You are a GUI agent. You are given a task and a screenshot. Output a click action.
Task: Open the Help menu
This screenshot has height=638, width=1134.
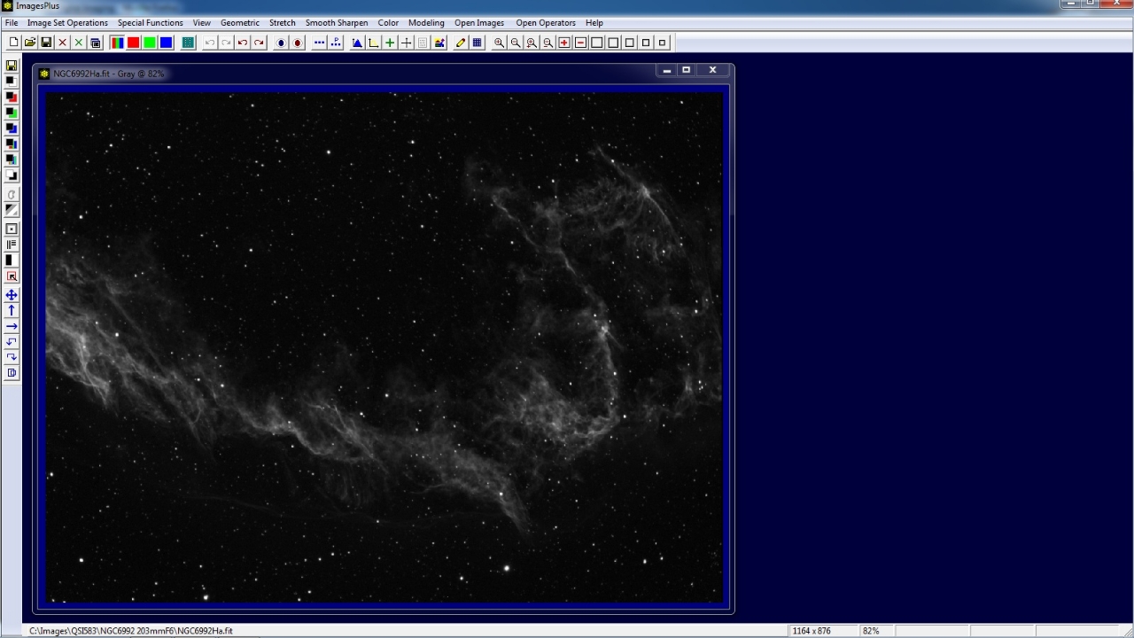tap(594, 23)
